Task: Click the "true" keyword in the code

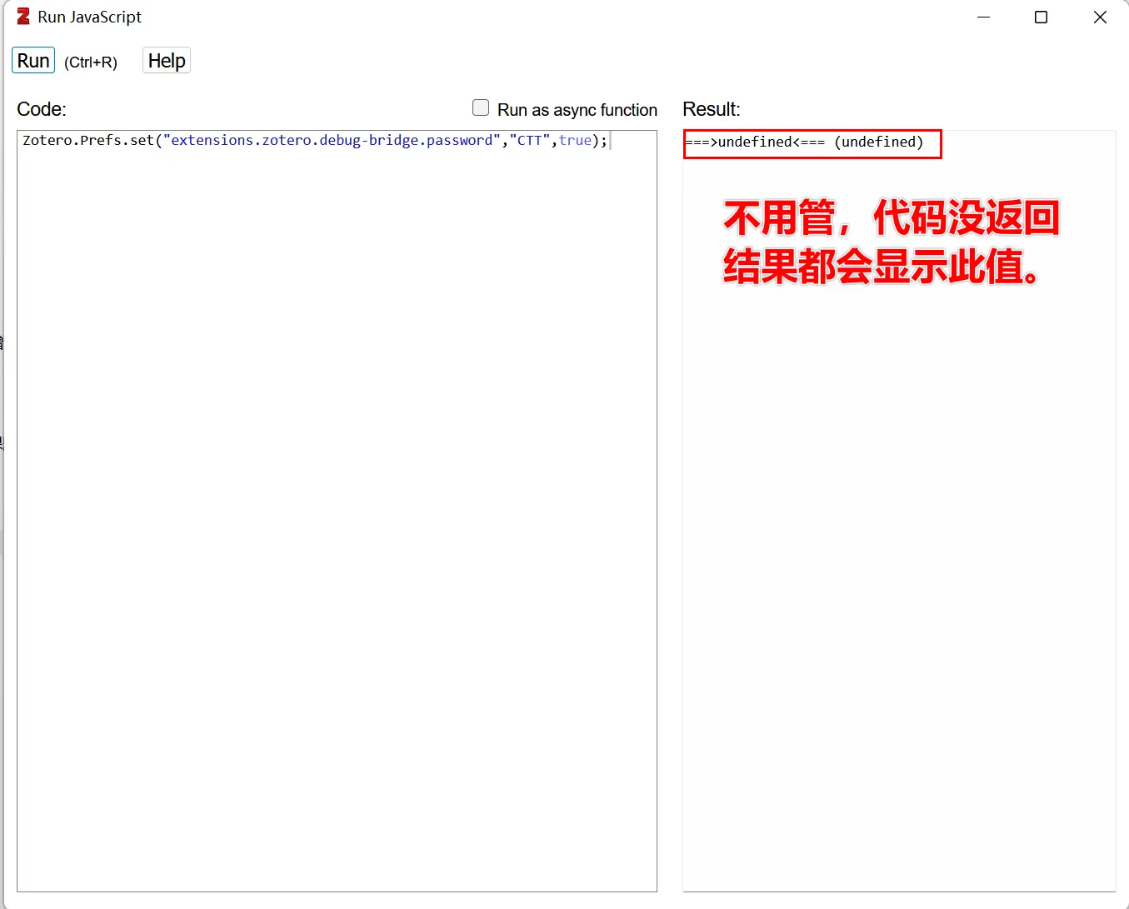Action: tap(575, 141)
